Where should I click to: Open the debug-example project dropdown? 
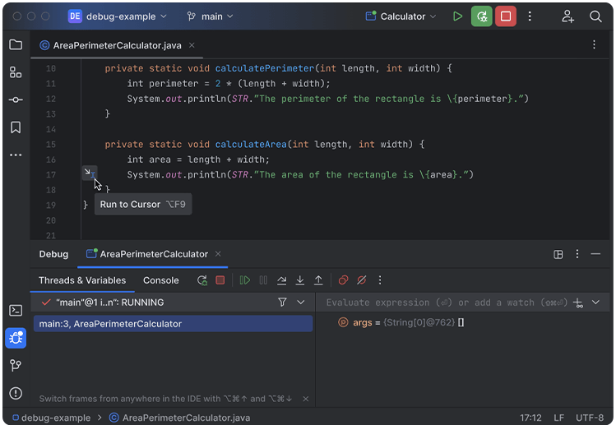coord(118,16)
